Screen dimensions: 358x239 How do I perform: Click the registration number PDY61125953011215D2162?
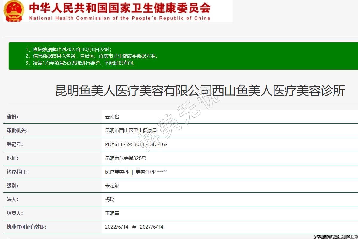136,144
